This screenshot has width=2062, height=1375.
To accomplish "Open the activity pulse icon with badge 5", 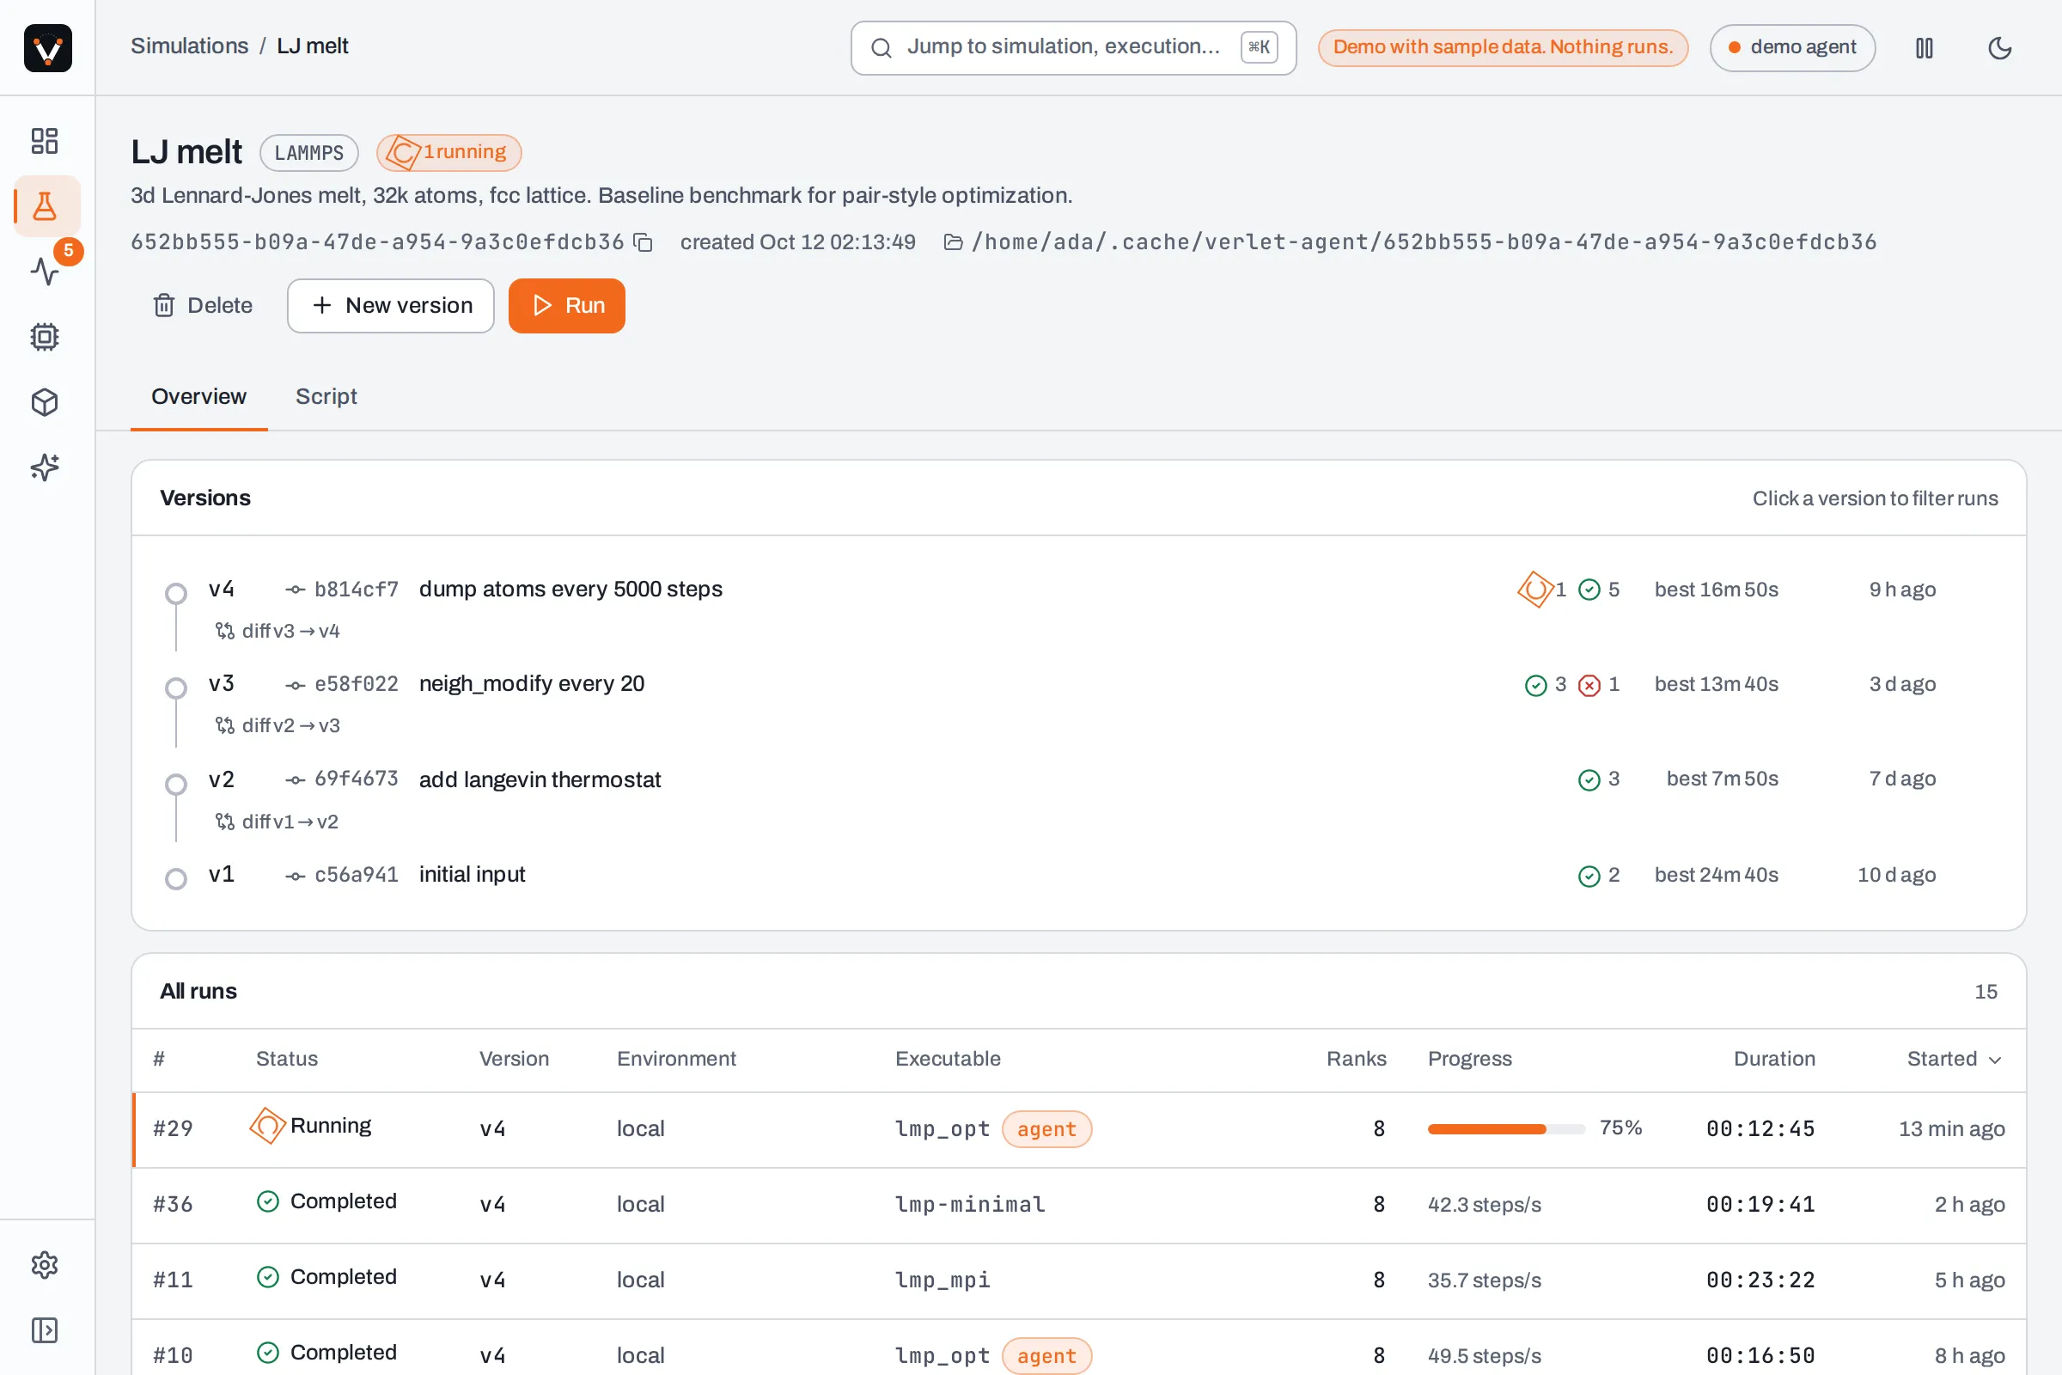I will (45, 271).
